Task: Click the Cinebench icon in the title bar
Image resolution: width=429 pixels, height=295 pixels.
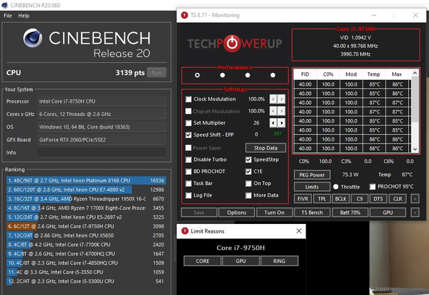Action: click(x=5, y=5)
